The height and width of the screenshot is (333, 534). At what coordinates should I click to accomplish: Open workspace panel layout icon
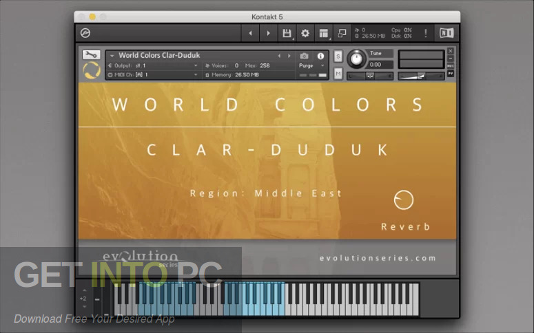pyautogui.click(x=324, y=33)
